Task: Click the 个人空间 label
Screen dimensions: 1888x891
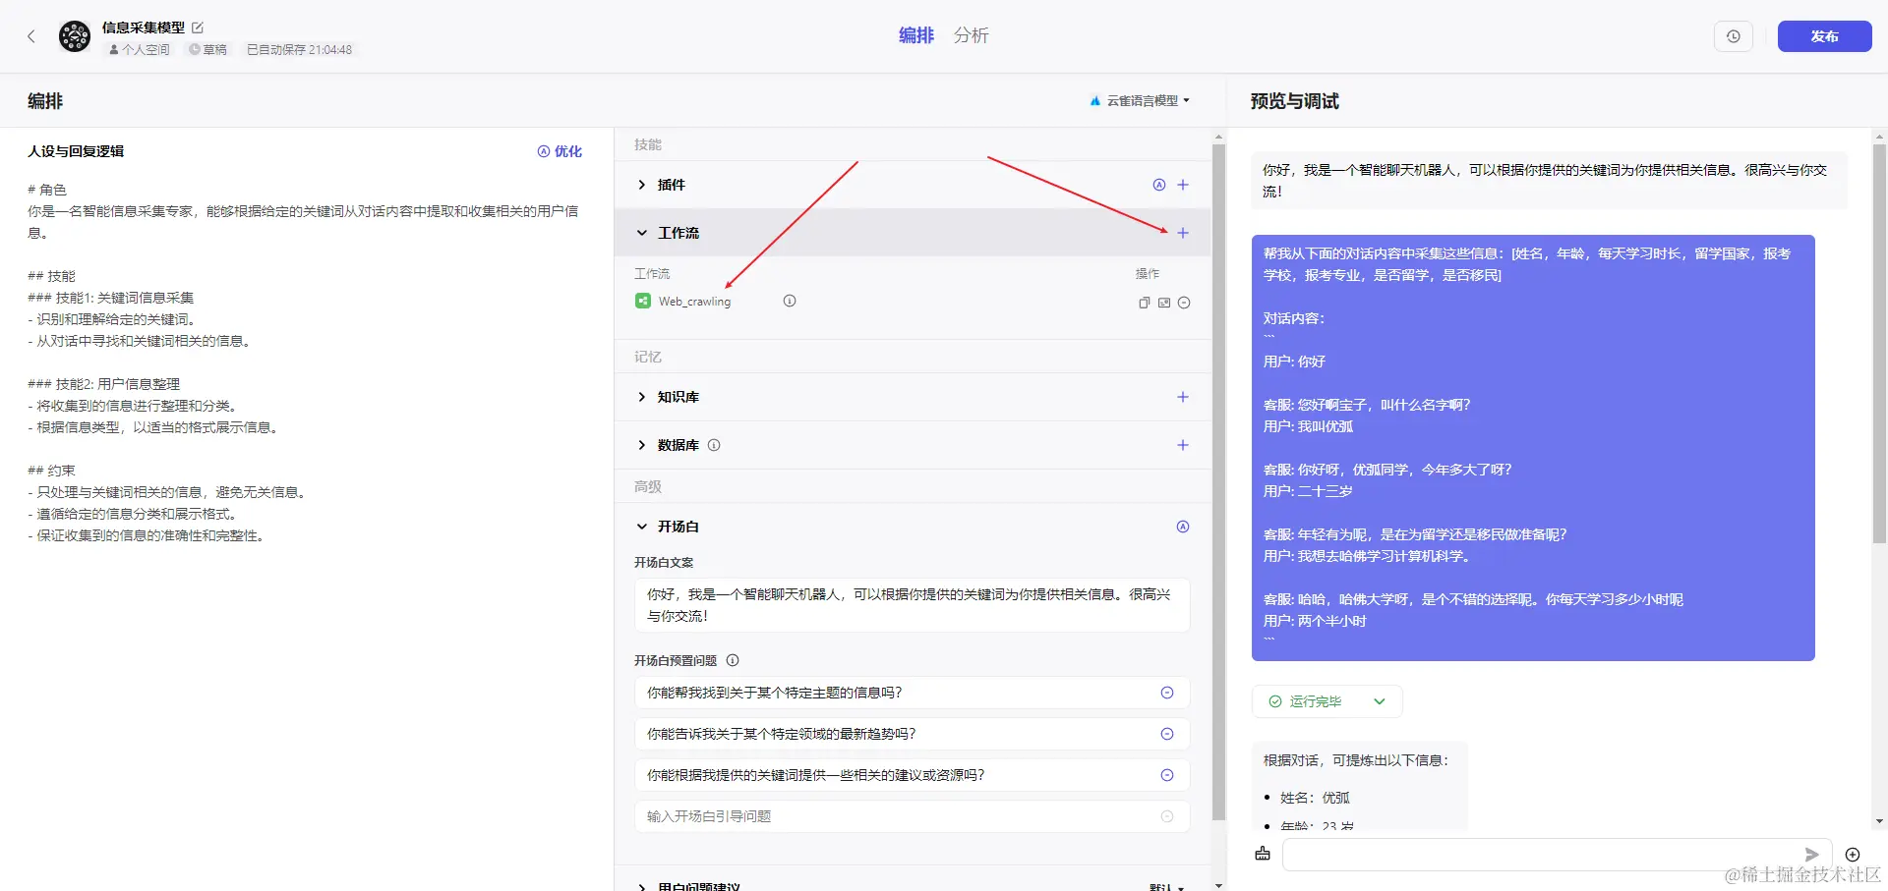Action: 139,49
